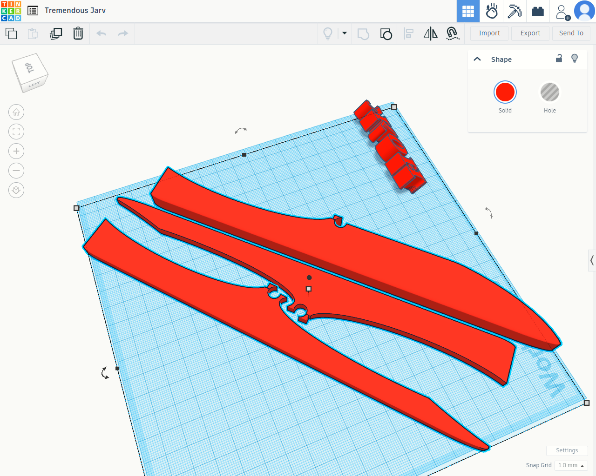Zoom in with the plus button
The image size is (596, 476).
pyautogui.click(x=16, y=151)
